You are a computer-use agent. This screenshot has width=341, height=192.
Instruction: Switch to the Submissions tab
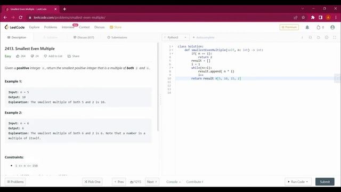[117, 37]
